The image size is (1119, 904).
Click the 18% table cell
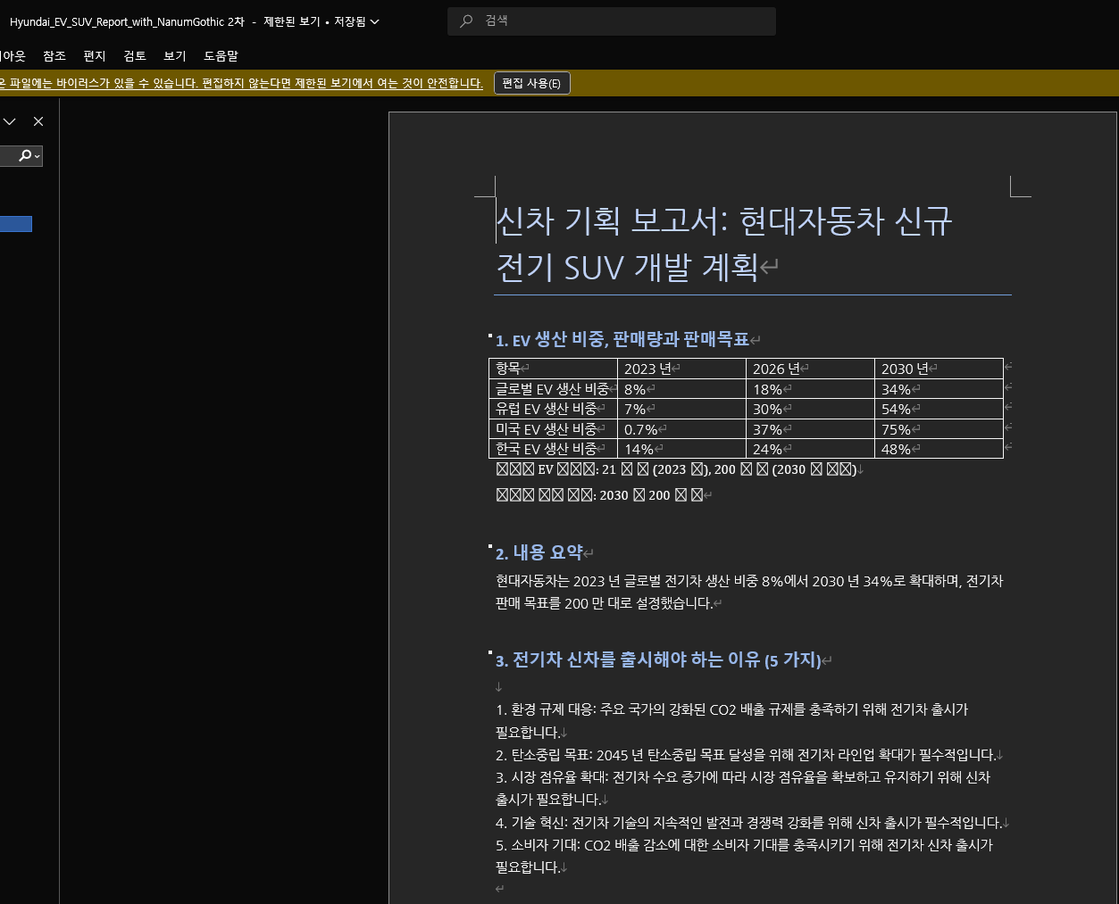[x=810, y=389]
